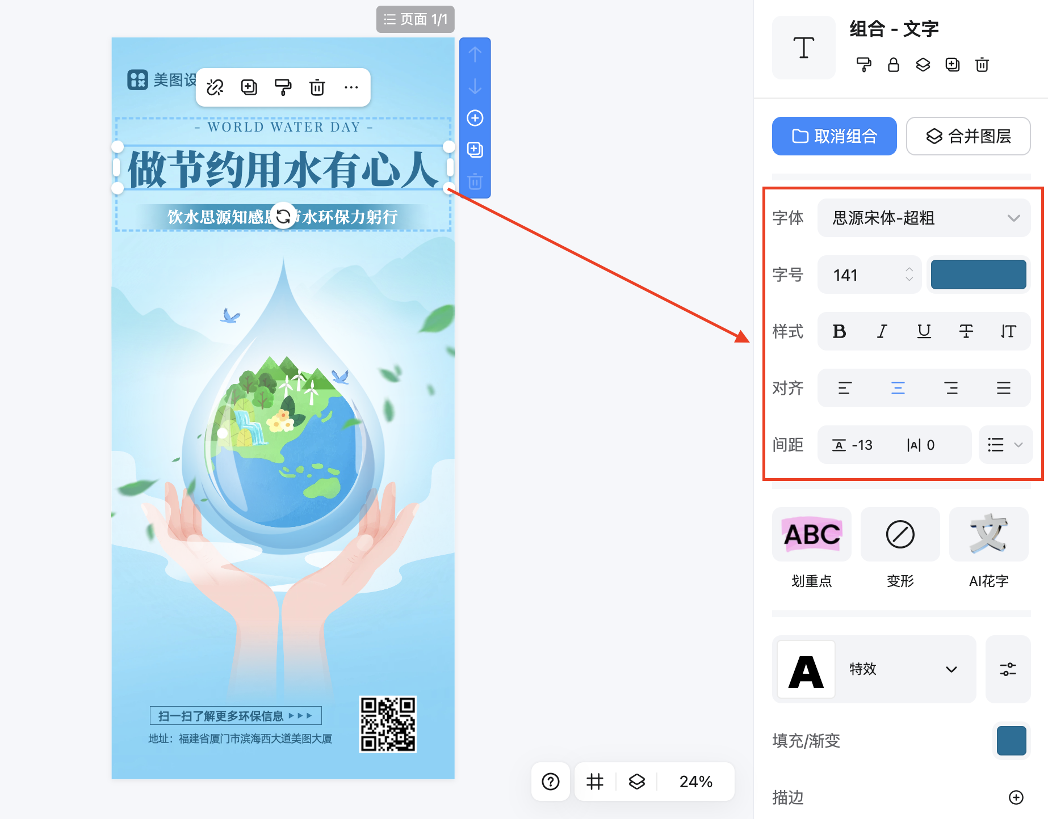The image size is (1048, 819).
Task: Delete the group using the panel trash icon
Action: point(982,65)
